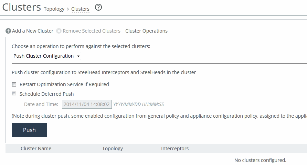Viewport: 307px width, 165px height.
Task: Click the Schedule Deferred Push label text
Action: 46,94
